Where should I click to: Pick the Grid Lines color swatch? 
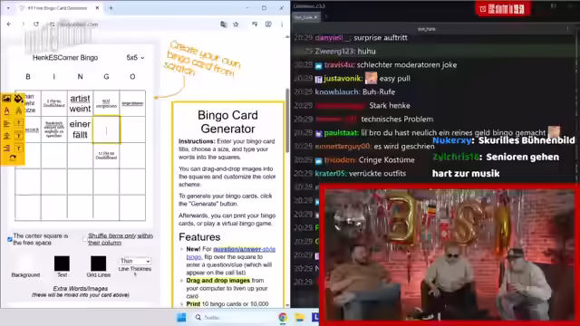coord(99,264)
